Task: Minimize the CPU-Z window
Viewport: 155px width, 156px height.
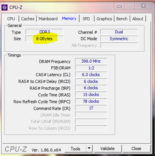Action: 119,6
